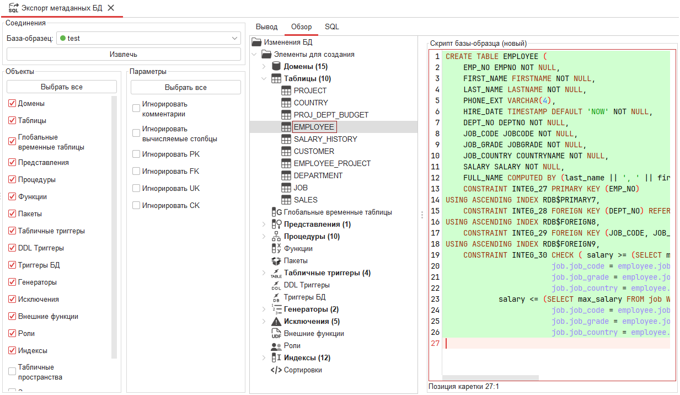Image resolution: width=680 pixels, height=395 pixels.
Task: Enable Игнорировать PK parameter checkbox
Action: click(136, 154)
